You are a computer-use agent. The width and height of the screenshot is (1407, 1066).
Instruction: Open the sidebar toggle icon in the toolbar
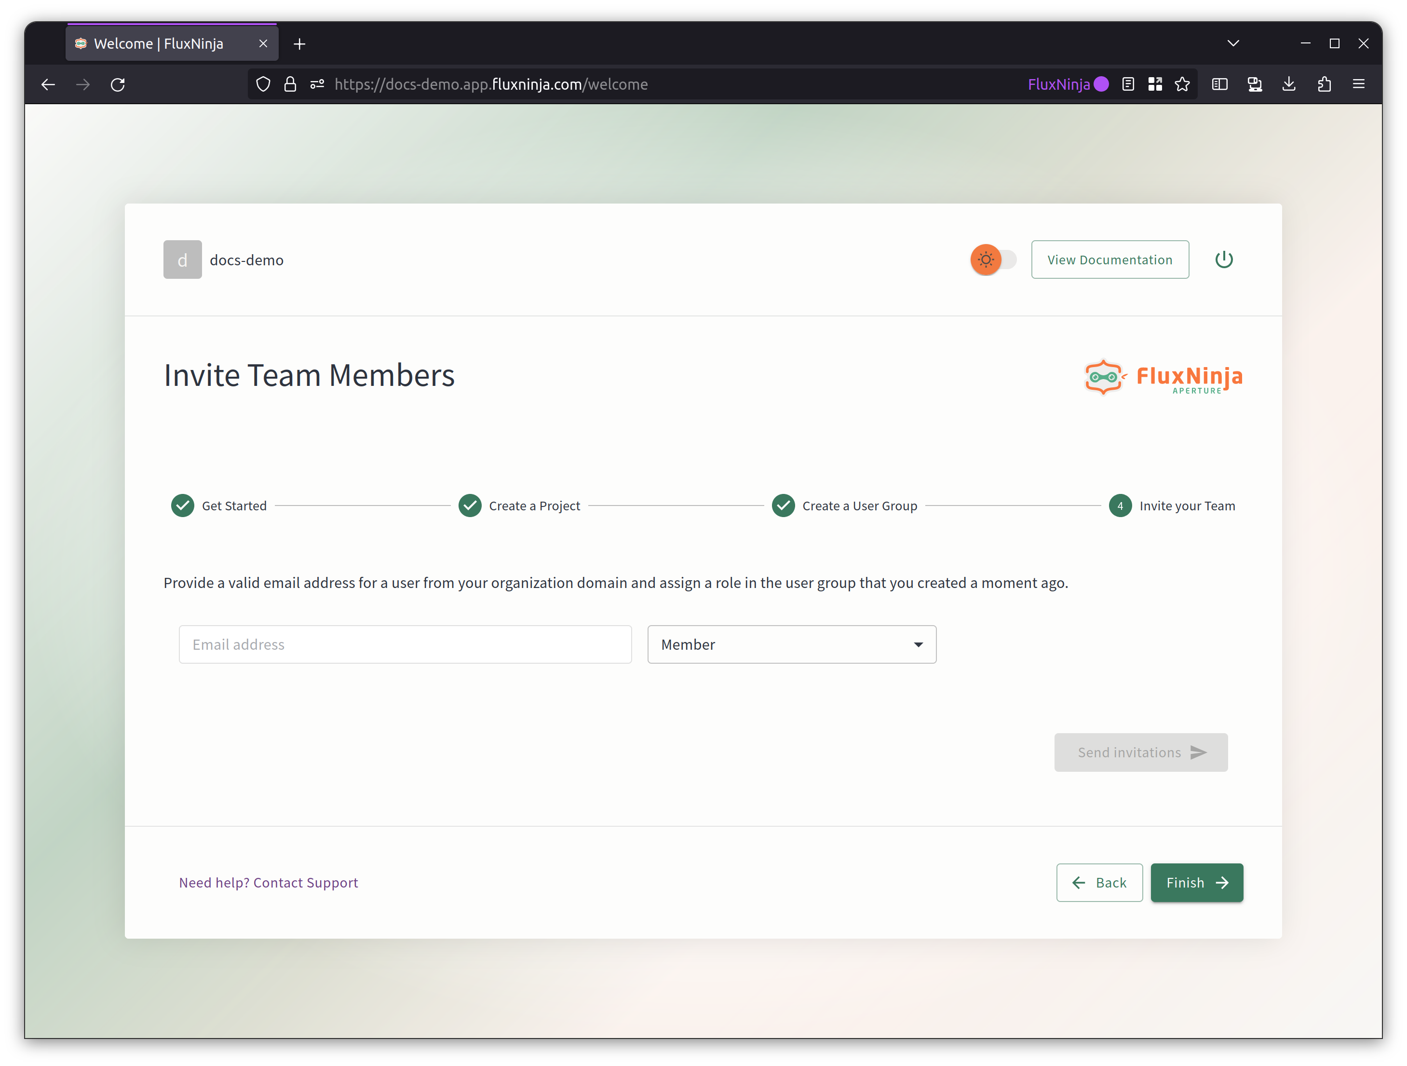tap(1219, 84)
